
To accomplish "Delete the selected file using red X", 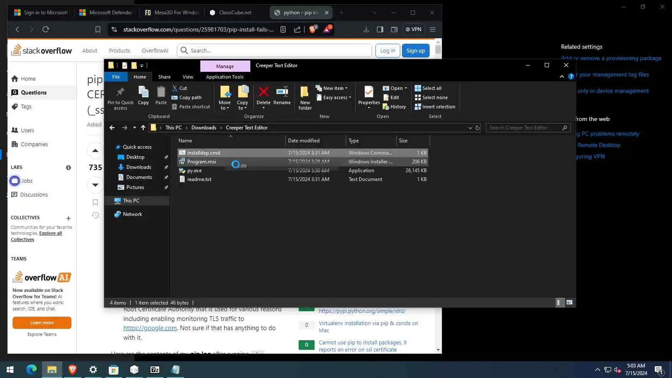I will coord(263,95).
